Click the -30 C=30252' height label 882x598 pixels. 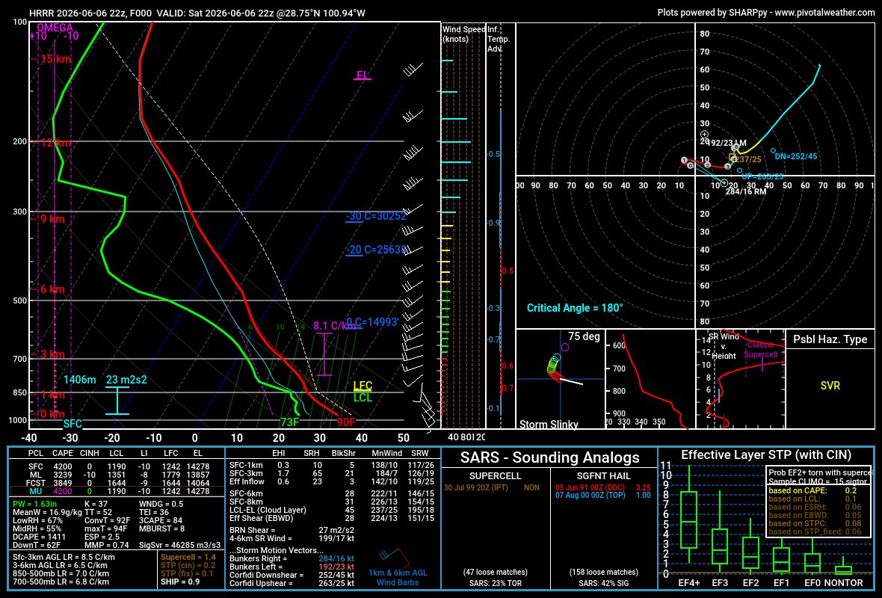[376, 216]
